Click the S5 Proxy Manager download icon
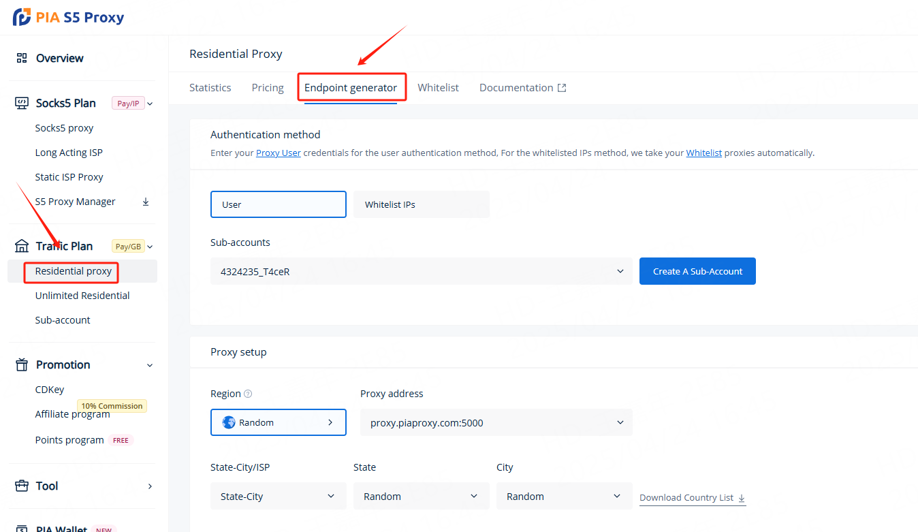The image size is (918, 532). pyautogui.click(x=146, y=202)
